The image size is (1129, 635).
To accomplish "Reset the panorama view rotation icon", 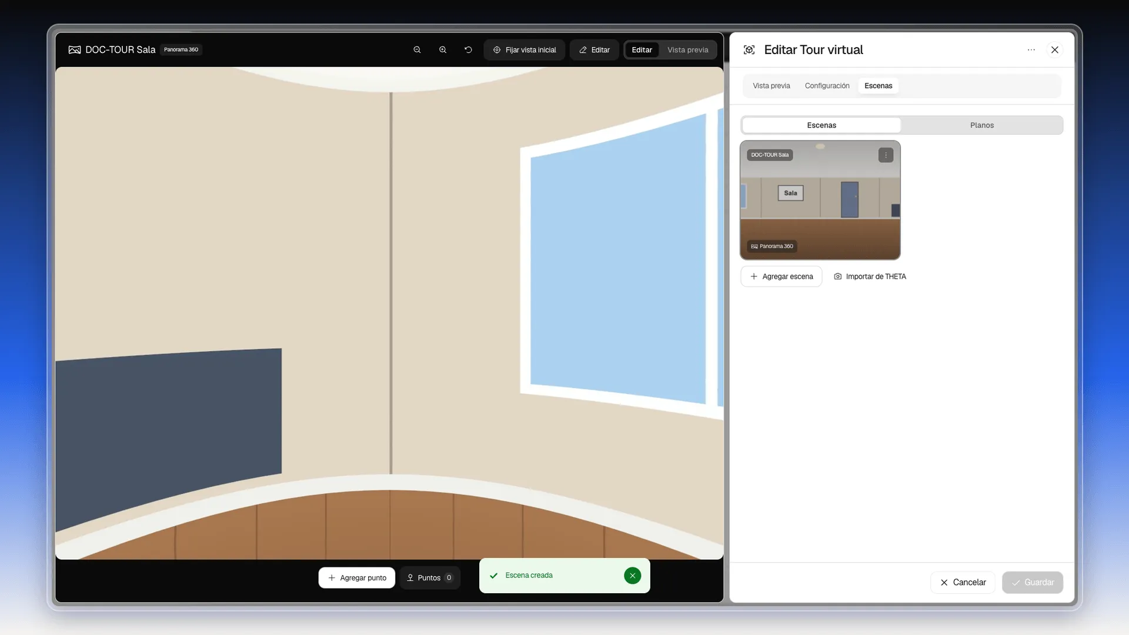I will 468,50.
